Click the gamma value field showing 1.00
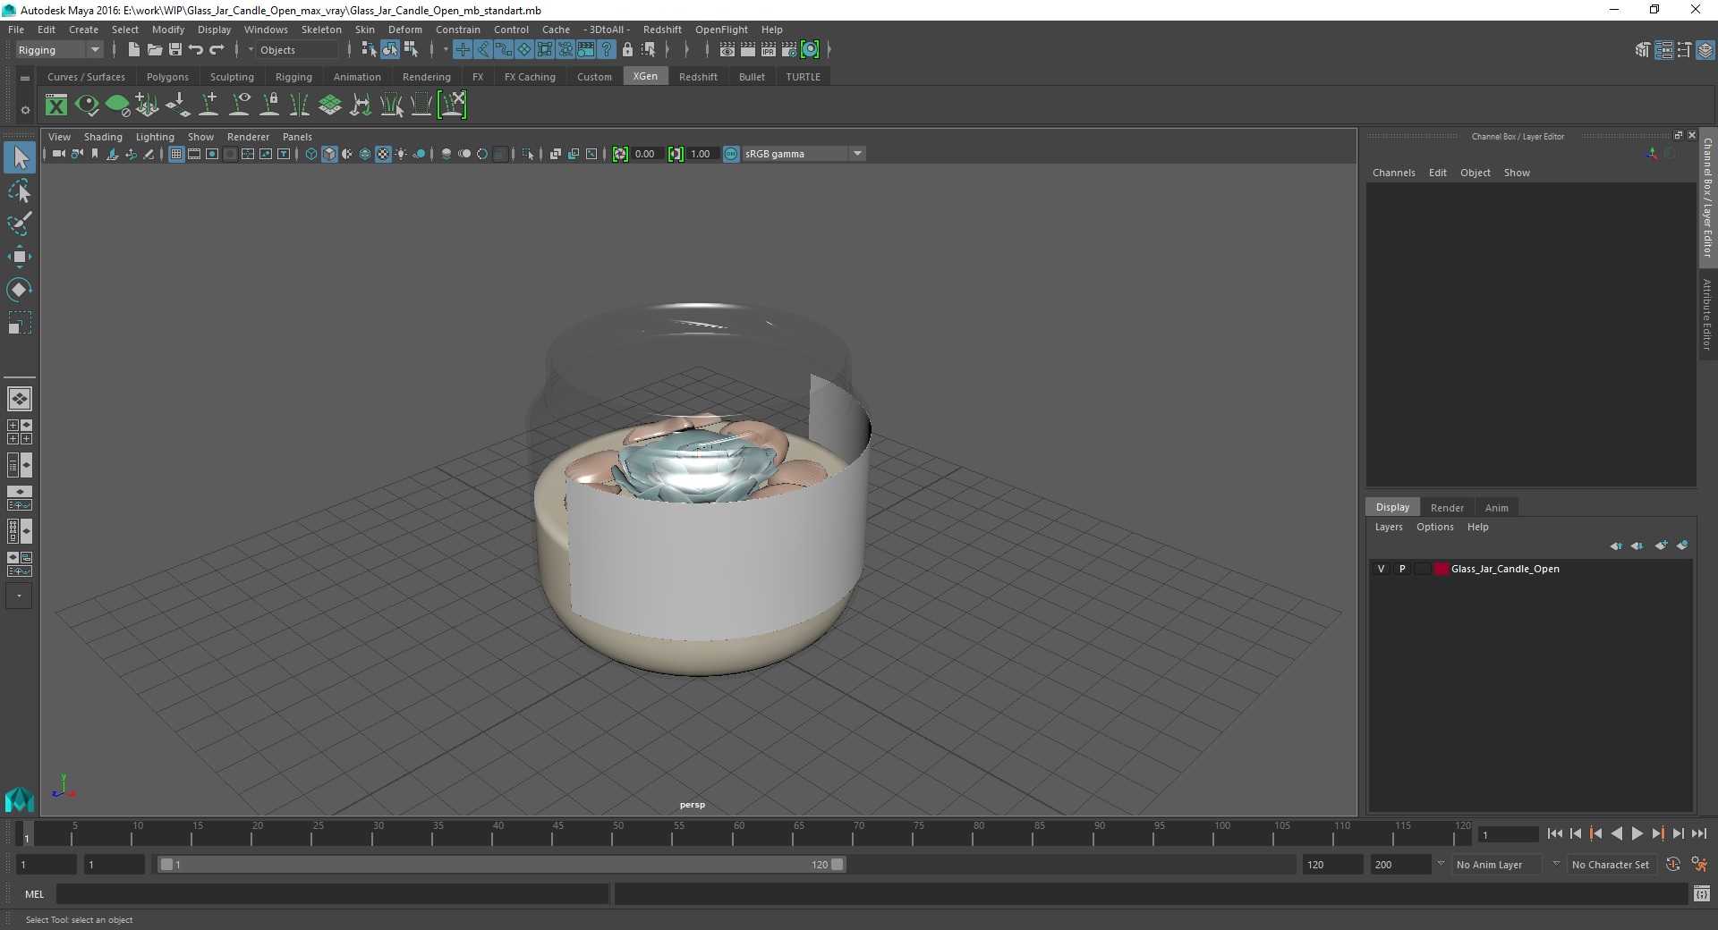This screenshot has height=930, width=1718. 701,154
